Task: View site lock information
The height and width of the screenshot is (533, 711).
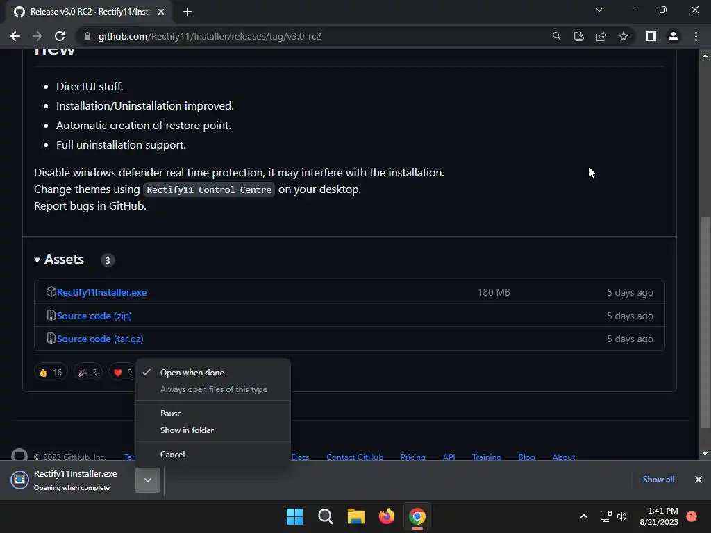Action: 87,36
